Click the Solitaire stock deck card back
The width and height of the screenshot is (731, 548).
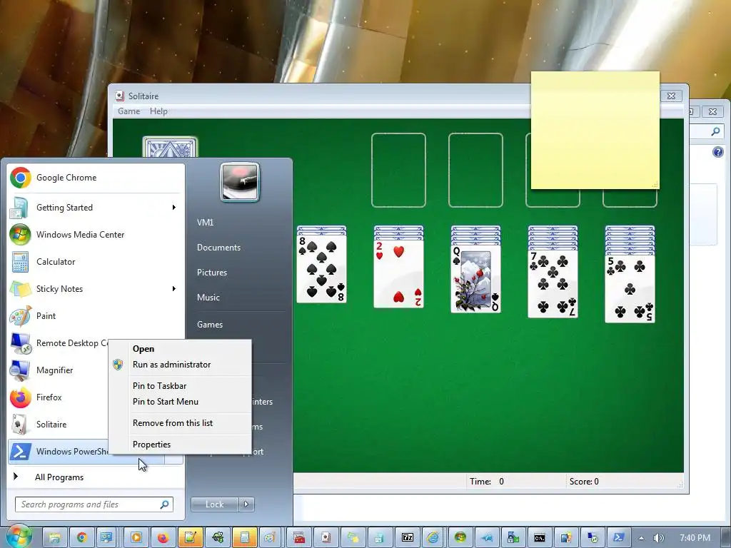click(x=170, y=147)
